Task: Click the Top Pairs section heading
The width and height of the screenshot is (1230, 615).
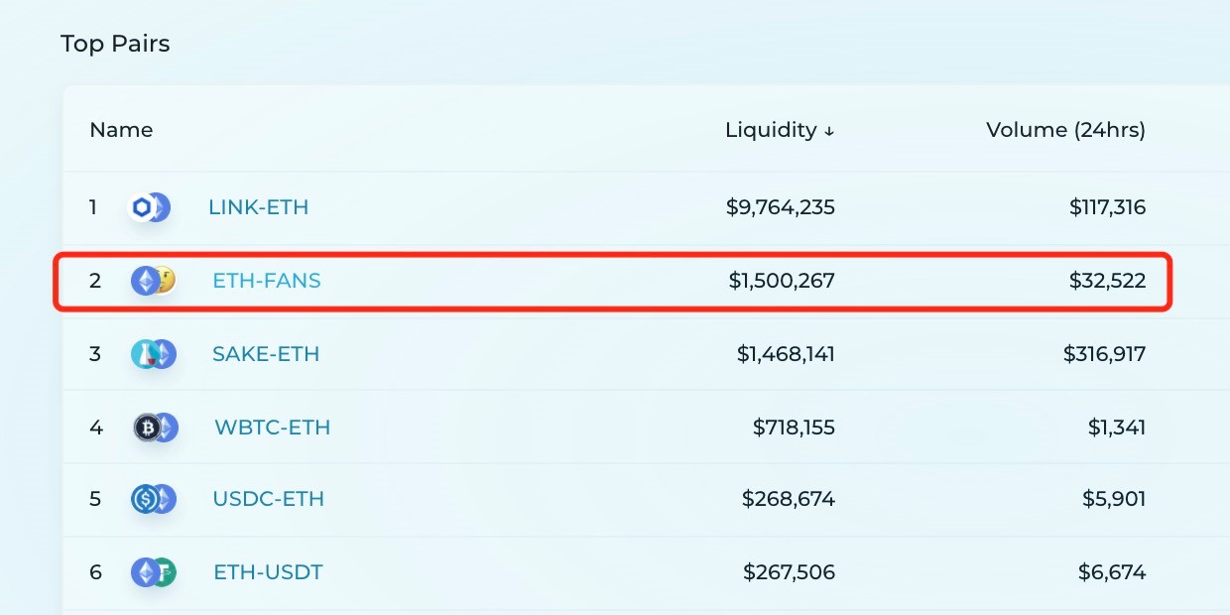Action: coord(115,44)
